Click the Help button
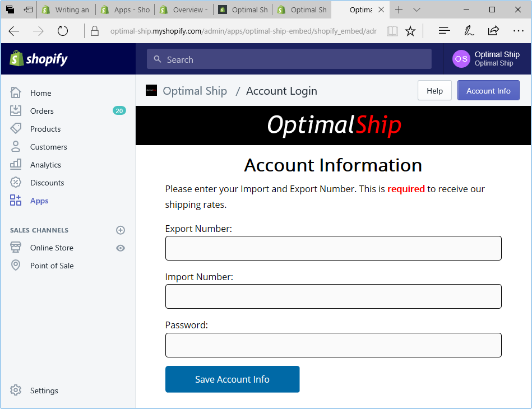 (x=434, y=91)
